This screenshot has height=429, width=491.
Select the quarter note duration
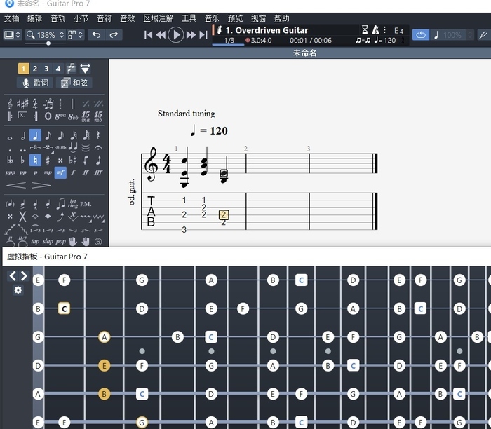click(x=35, y=136)
